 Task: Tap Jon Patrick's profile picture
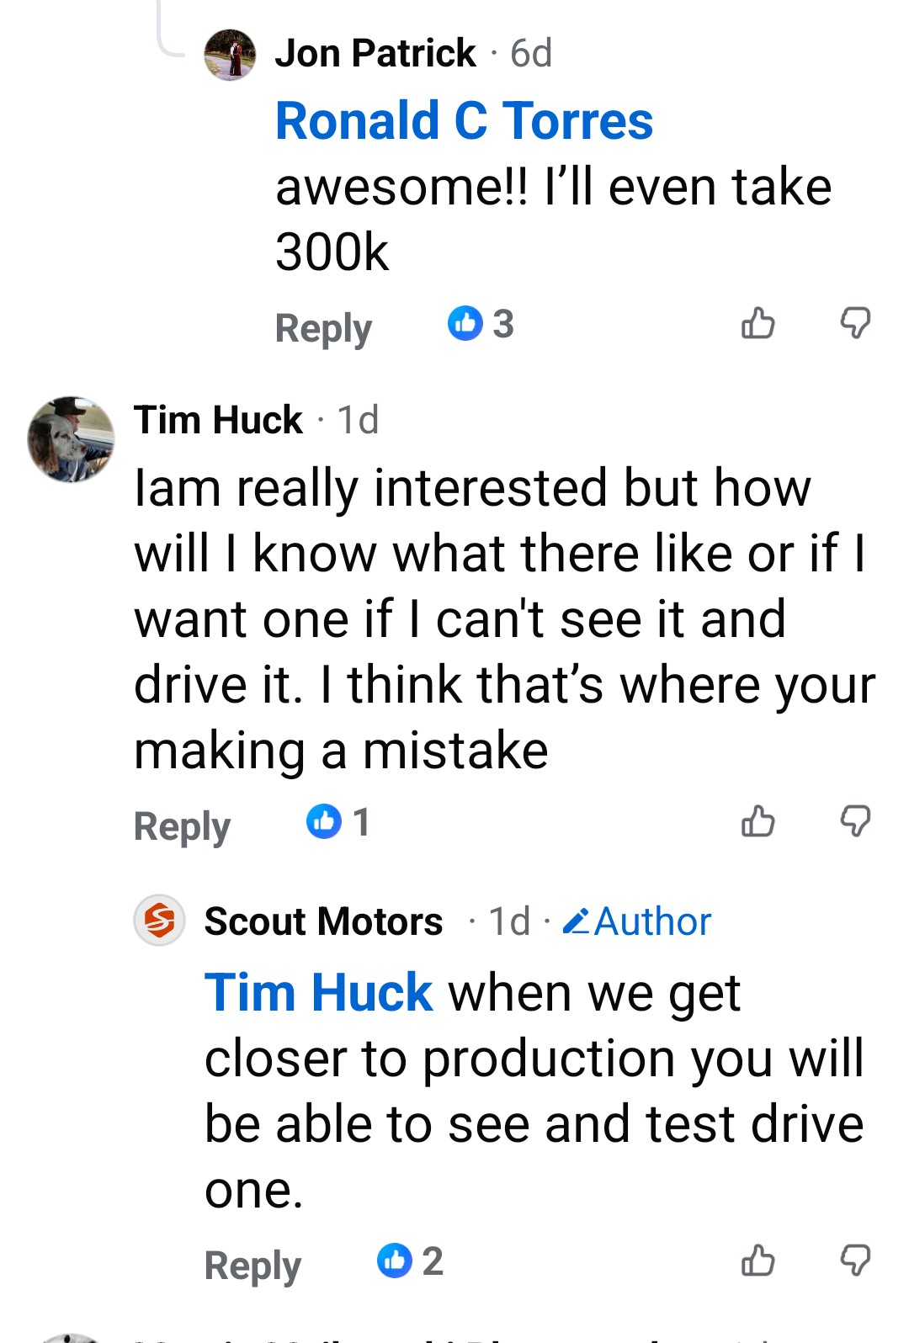click(x=230, y=55)
